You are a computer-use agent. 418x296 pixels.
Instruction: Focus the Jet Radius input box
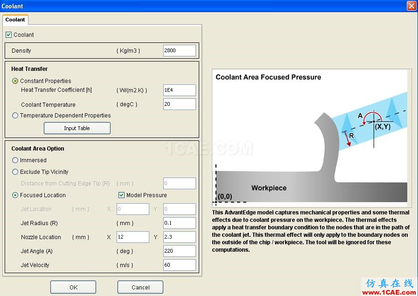(180, 223)
